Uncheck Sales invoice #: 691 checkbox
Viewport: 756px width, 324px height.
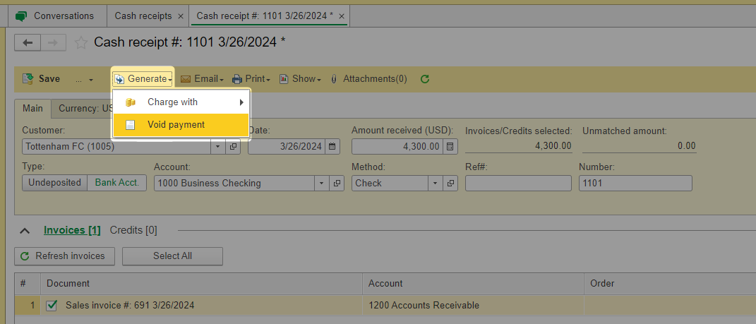52,305
